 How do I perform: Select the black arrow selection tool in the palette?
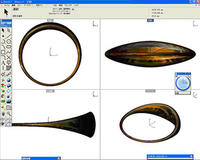click(x=3, y=30)
